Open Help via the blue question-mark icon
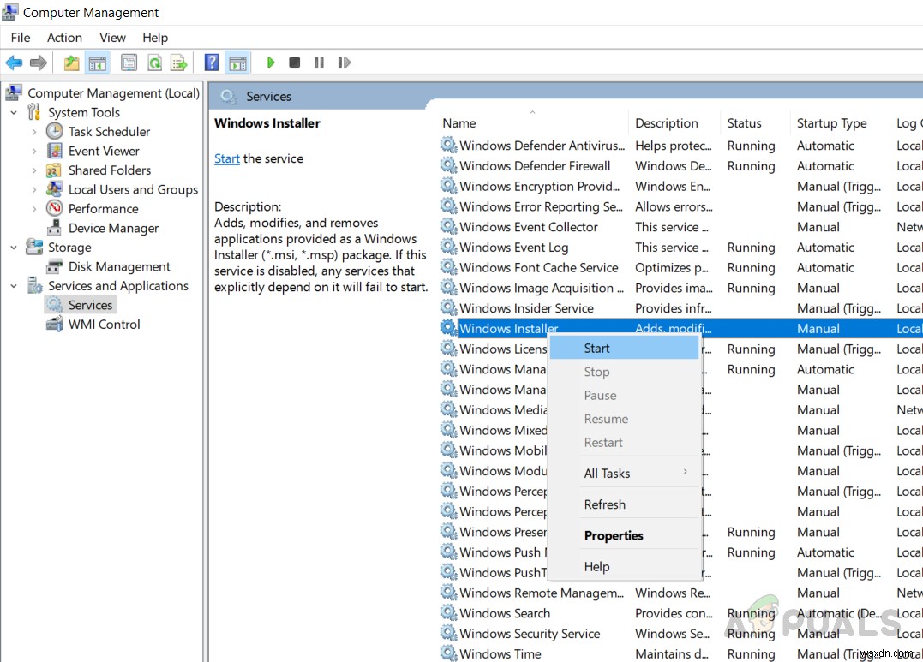Image resolution: width=923 pixels, height=662 pixels. tap(212, 63)
